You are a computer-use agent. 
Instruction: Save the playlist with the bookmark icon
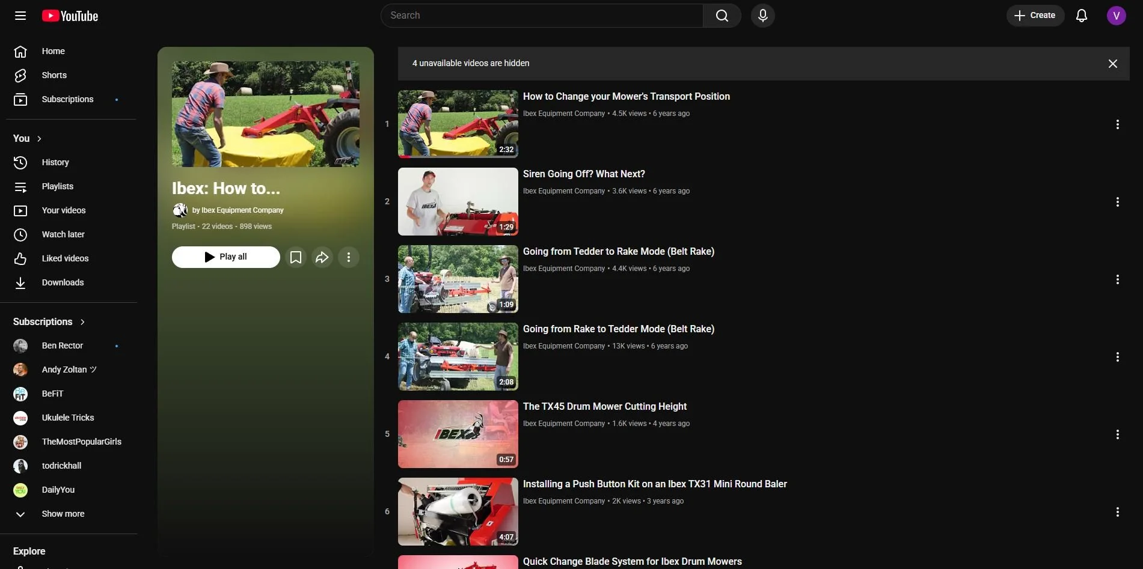point(296,257)
